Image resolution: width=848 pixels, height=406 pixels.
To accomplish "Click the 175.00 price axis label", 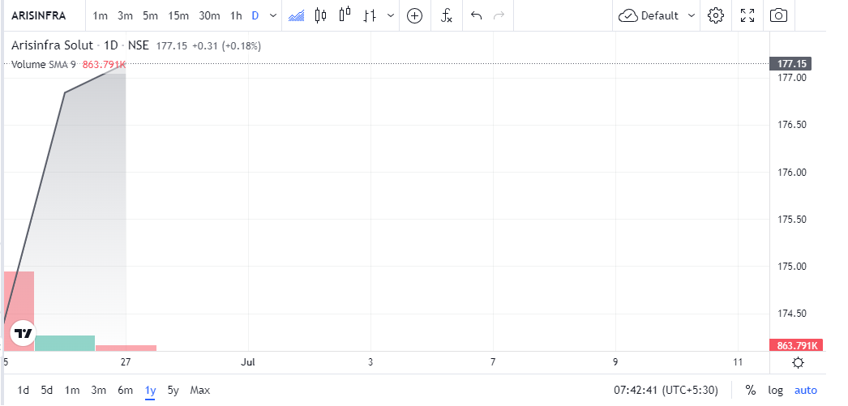I will click(790, 267).
